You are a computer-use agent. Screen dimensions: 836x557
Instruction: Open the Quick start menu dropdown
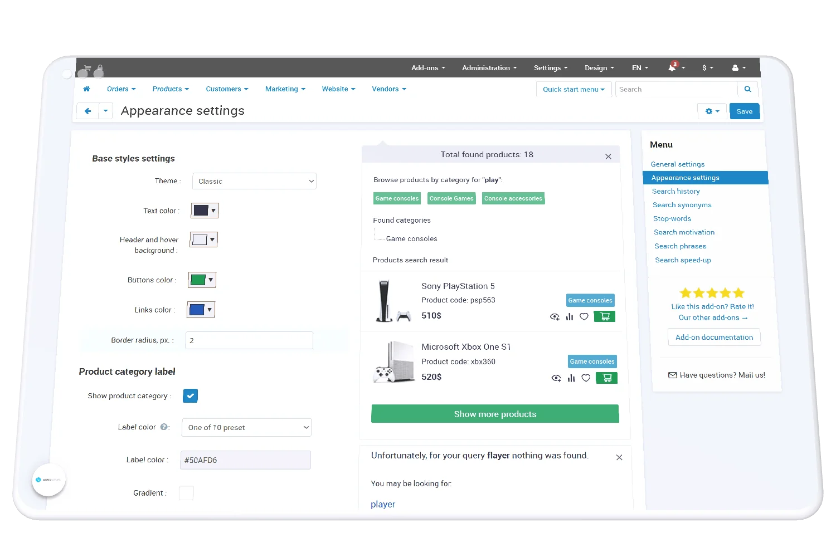[x=573, y=90]
